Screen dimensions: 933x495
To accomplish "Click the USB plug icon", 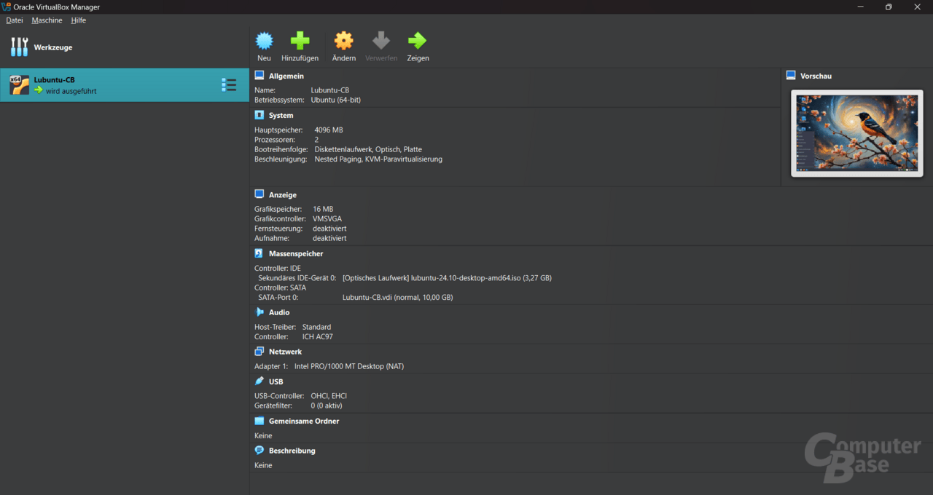I will 259,381.
